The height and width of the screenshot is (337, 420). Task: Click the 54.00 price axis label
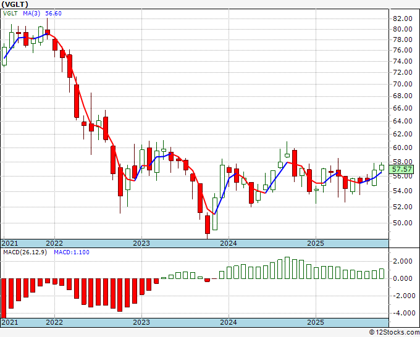coord(402,191)
